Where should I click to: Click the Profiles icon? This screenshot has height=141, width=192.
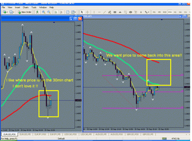[11, 12]
